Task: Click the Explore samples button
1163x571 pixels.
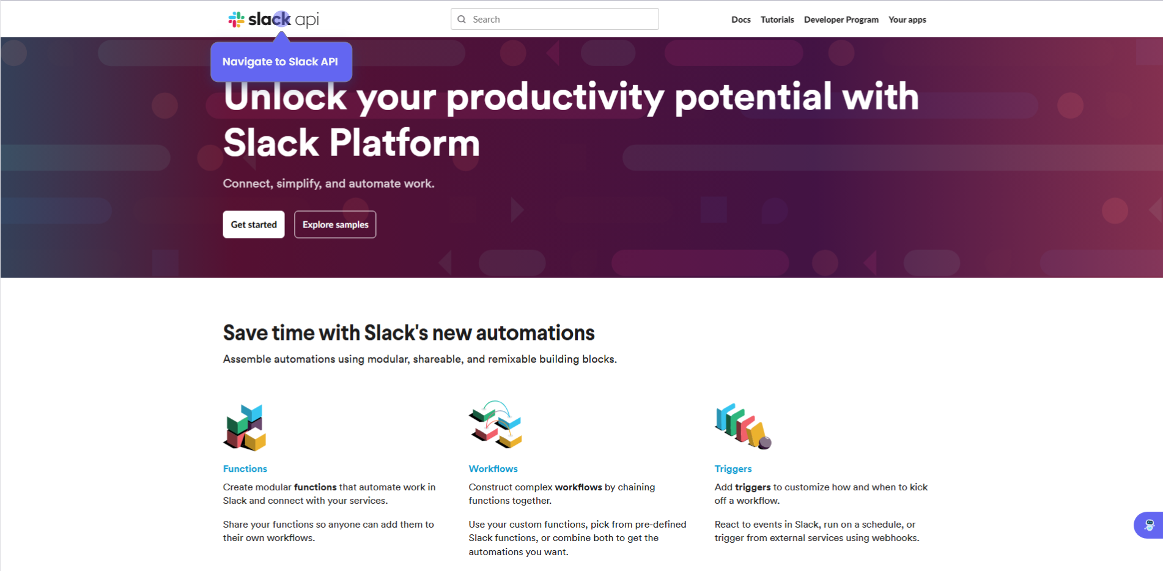Action: click(335, 224)
